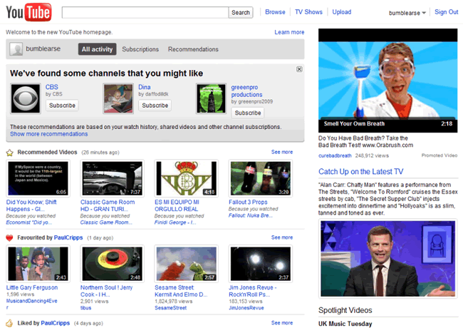Screen dimensions: 463x328
Task: Open the Northern Soul Jerry Cook thumbnail
Action: 113,264
